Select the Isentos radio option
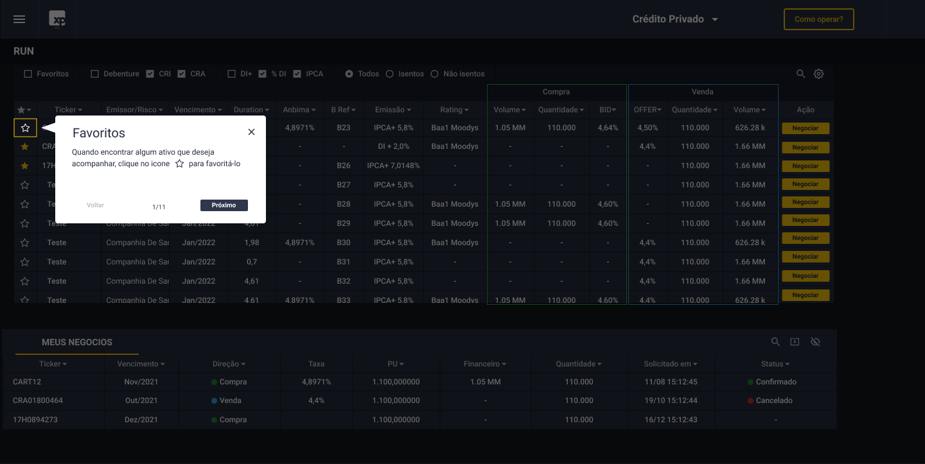925x464 pixels. [x=389, y=74]
